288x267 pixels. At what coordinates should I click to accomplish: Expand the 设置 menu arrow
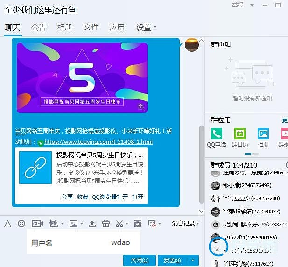click(x=155, y=27)
